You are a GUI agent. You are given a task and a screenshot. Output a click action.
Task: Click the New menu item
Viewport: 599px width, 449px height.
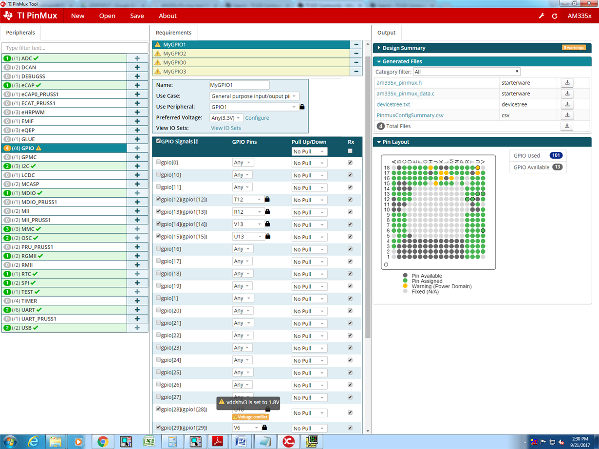(x=77, y=16)
